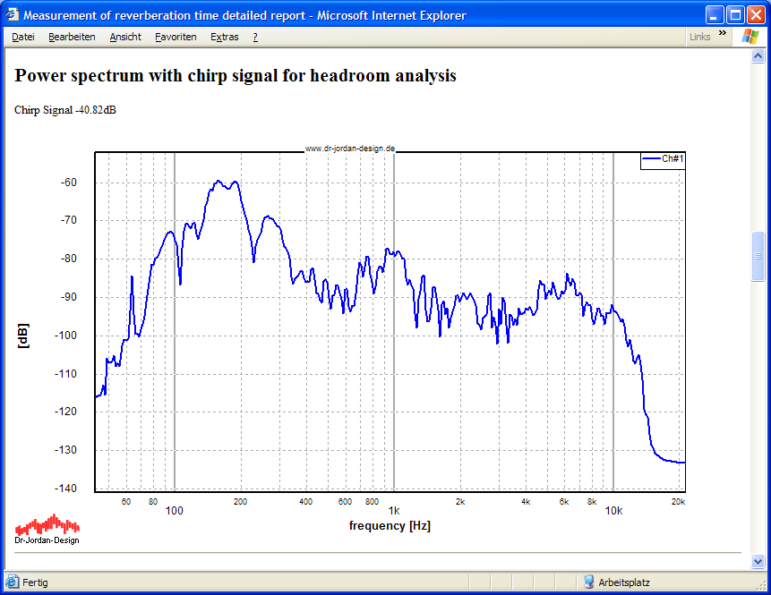The height and width of the screenshot is (595, 771).
Task: Open the Bearbeiten menu
Action: coord(72,37)
